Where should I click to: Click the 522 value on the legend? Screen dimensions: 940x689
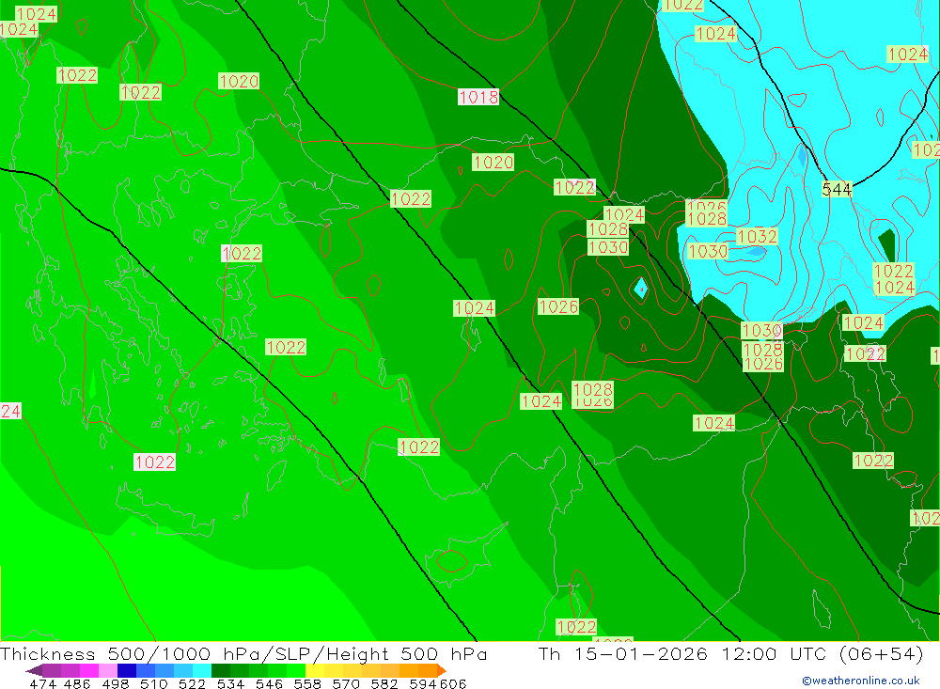pyautogui.click(x=192, y=683)
